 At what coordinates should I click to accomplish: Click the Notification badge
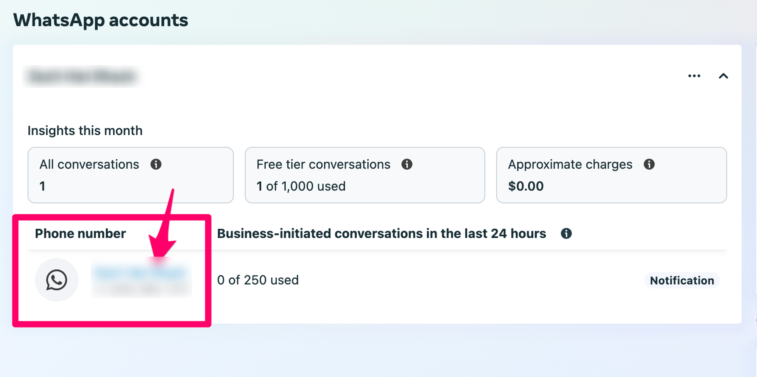tap(682, 280)
